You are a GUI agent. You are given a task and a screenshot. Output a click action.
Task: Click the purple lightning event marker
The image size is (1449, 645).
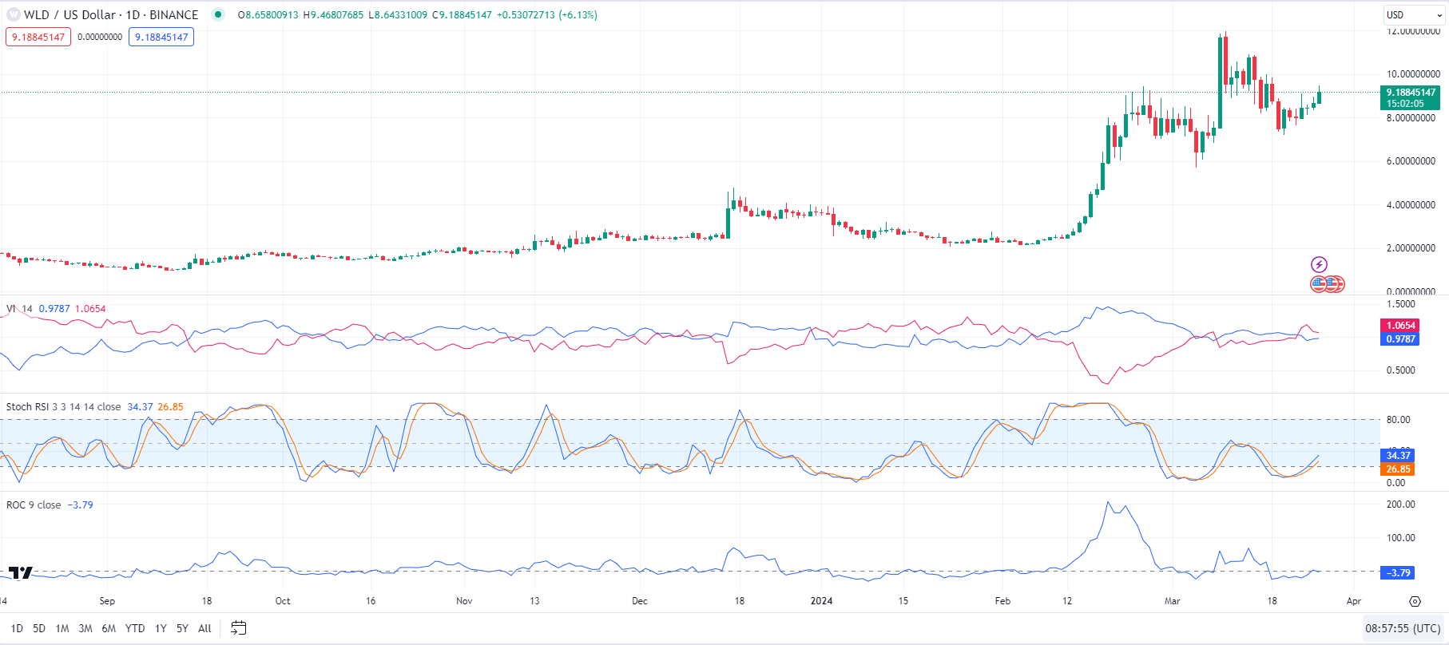(1319, 264)
